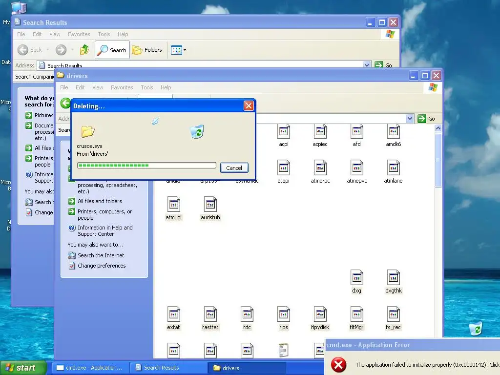Click Go button in Search Results window
Viewport: 500px width, 375px height.
tap(383, 65)
